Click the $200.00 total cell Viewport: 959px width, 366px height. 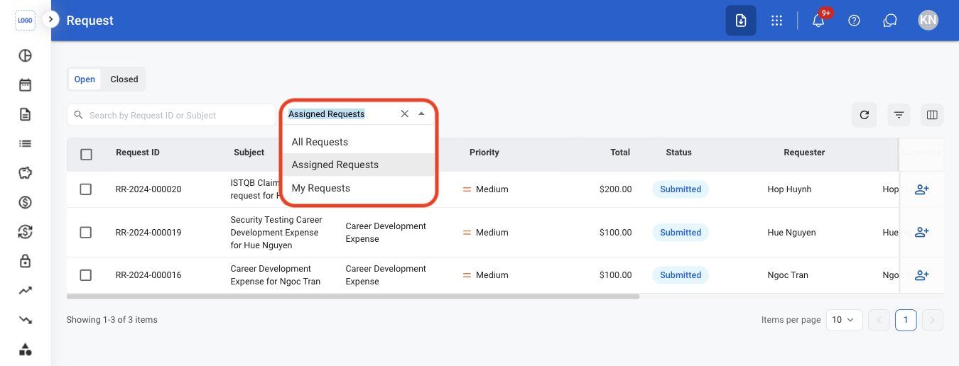pos(615,189)
